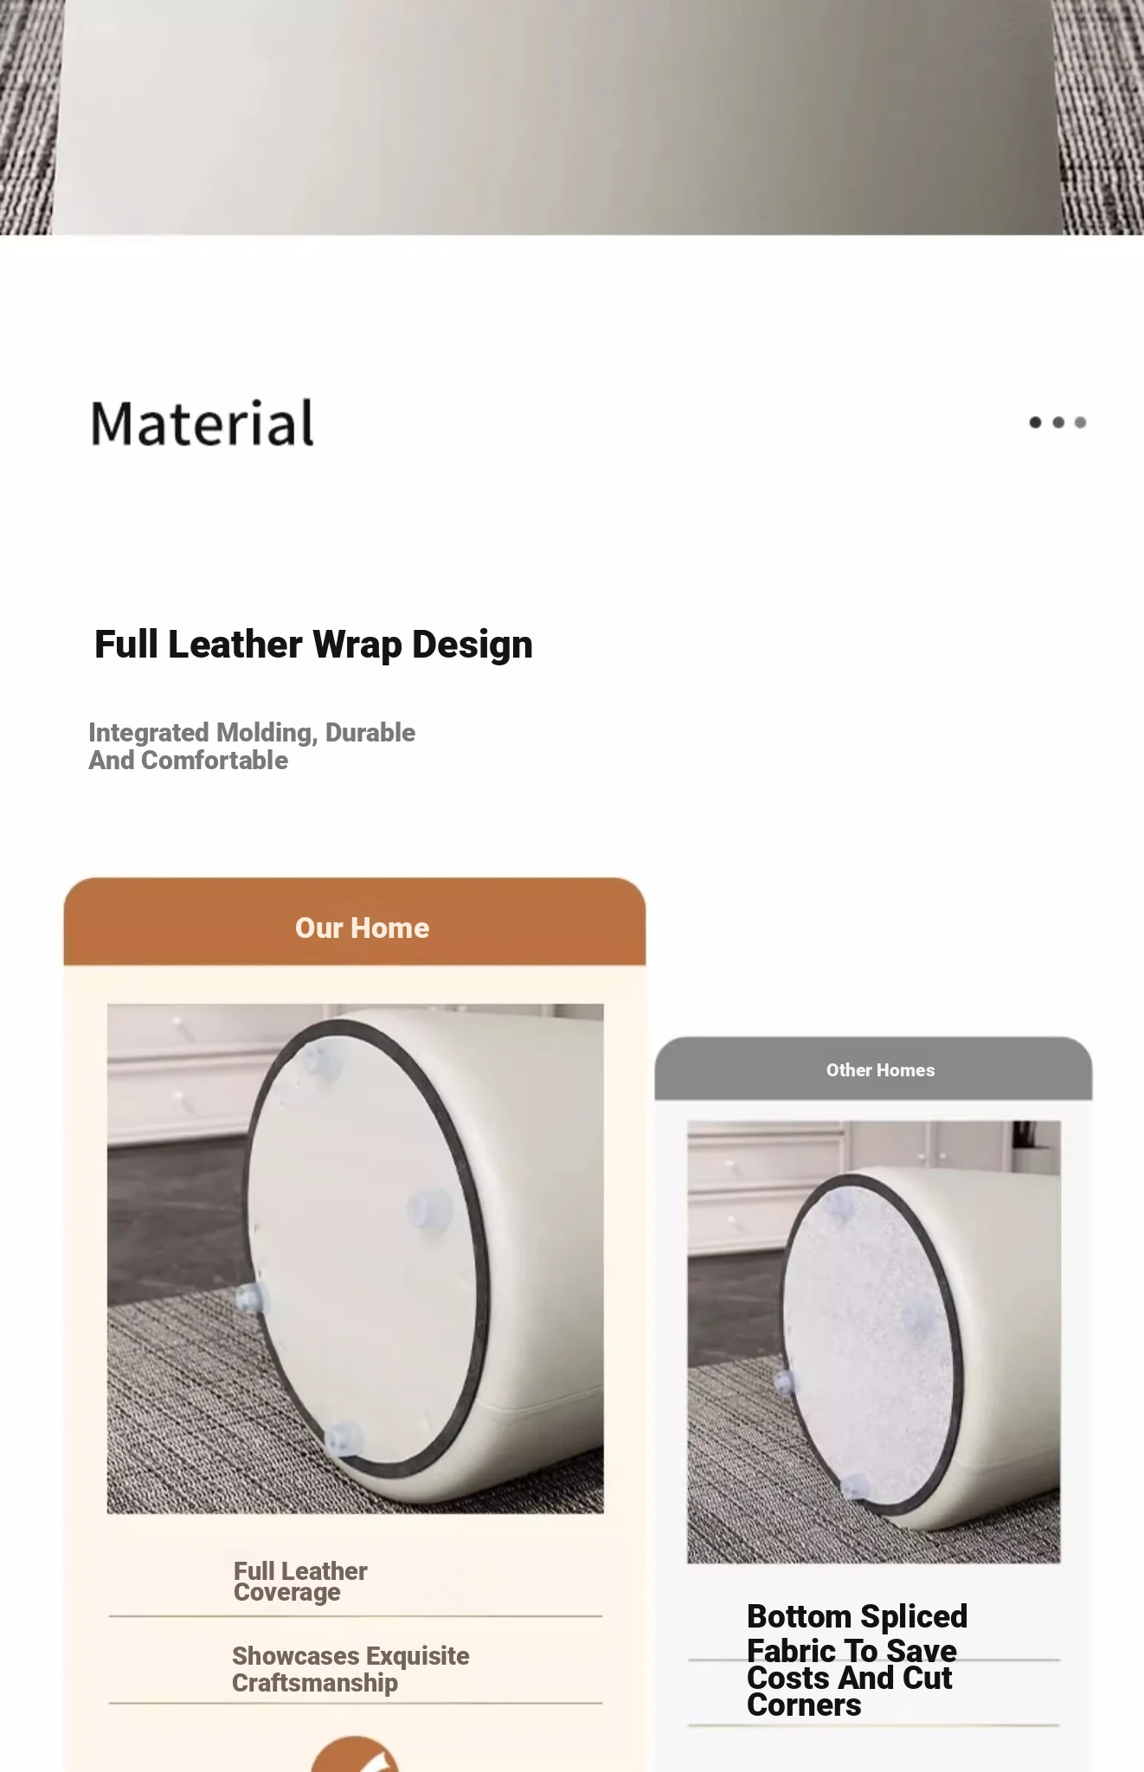The width and height of the screenshot is (1144, 1772).
Task: Click the left foot pad on the Other Homes stool
Action: click(786, 1382)
